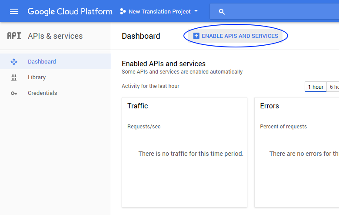The width and height of the screenshot is (339, 215).
Task: Select the 1 hour time range tab
Action: point(316,87)
